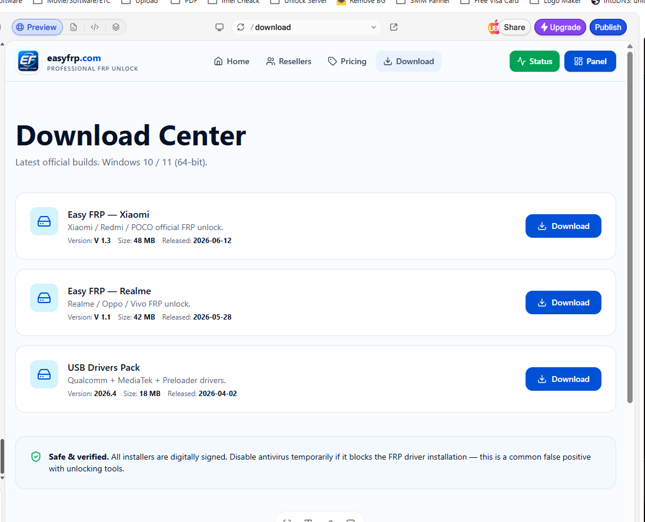This screenshot has width=645, height=522.
Task: Open the code view icon
Action: coord(95,27)
